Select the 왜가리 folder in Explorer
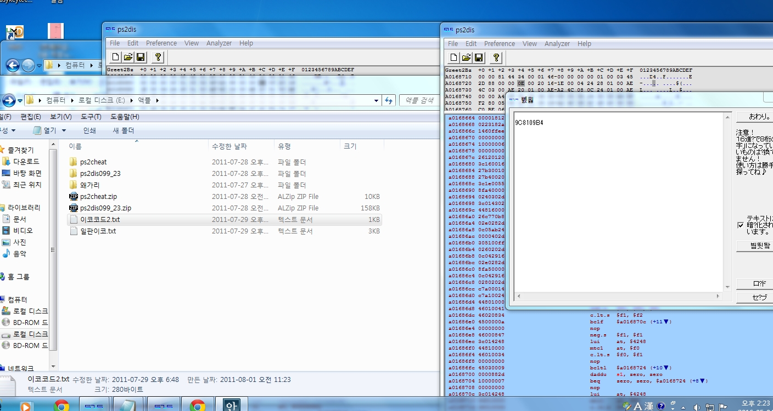 [x=84, y=185]
